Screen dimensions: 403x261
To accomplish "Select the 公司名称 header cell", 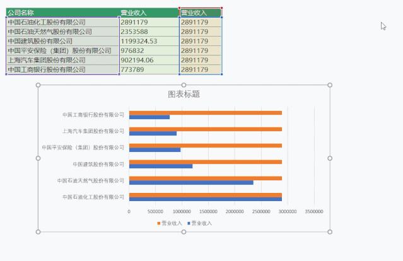I will click(62, 13).
